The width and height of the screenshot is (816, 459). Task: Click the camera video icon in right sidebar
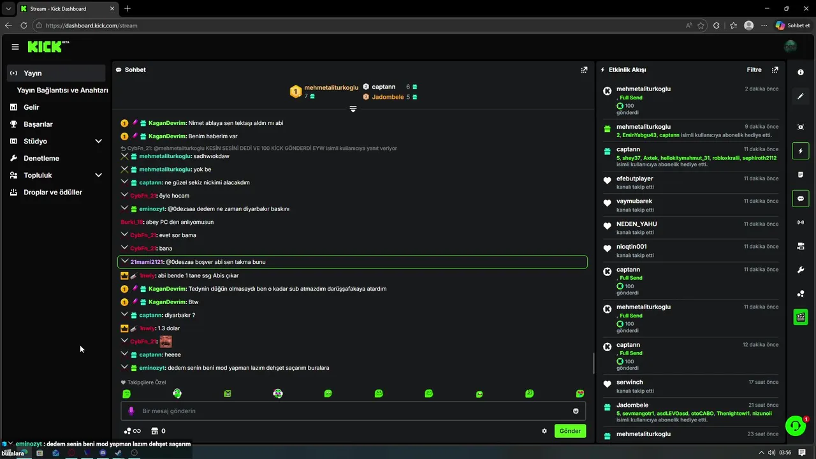pos(801,246)
